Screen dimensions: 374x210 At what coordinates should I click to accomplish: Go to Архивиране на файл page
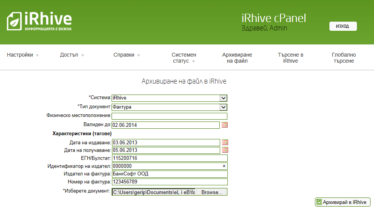point(237,58)
